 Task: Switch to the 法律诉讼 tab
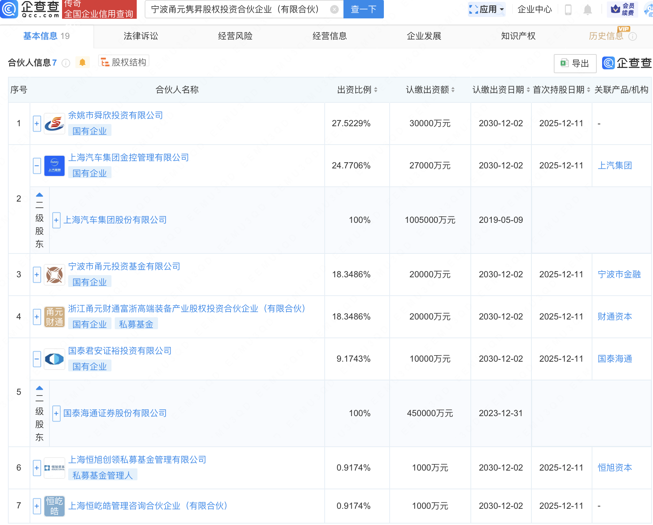click(x=141, y=36)
